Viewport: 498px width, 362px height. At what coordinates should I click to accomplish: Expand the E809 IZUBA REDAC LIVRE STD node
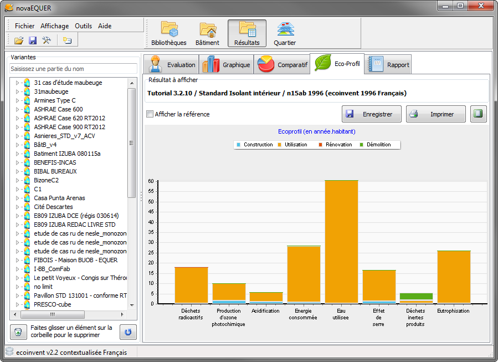(17, 225)
